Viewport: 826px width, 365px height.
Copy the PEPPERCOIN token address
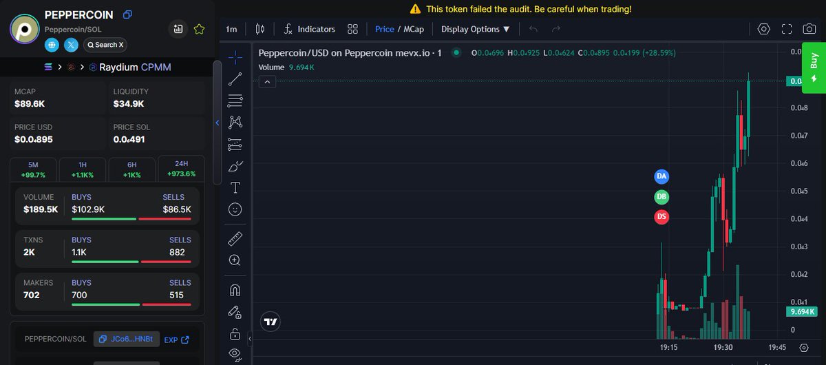pos(127,14)
